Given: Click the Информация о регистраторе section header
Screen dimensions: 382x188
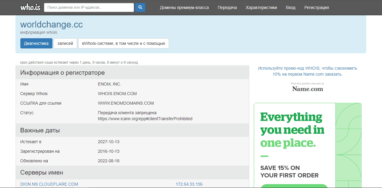Looking at the screenshot, I should [x=62, y=73].
